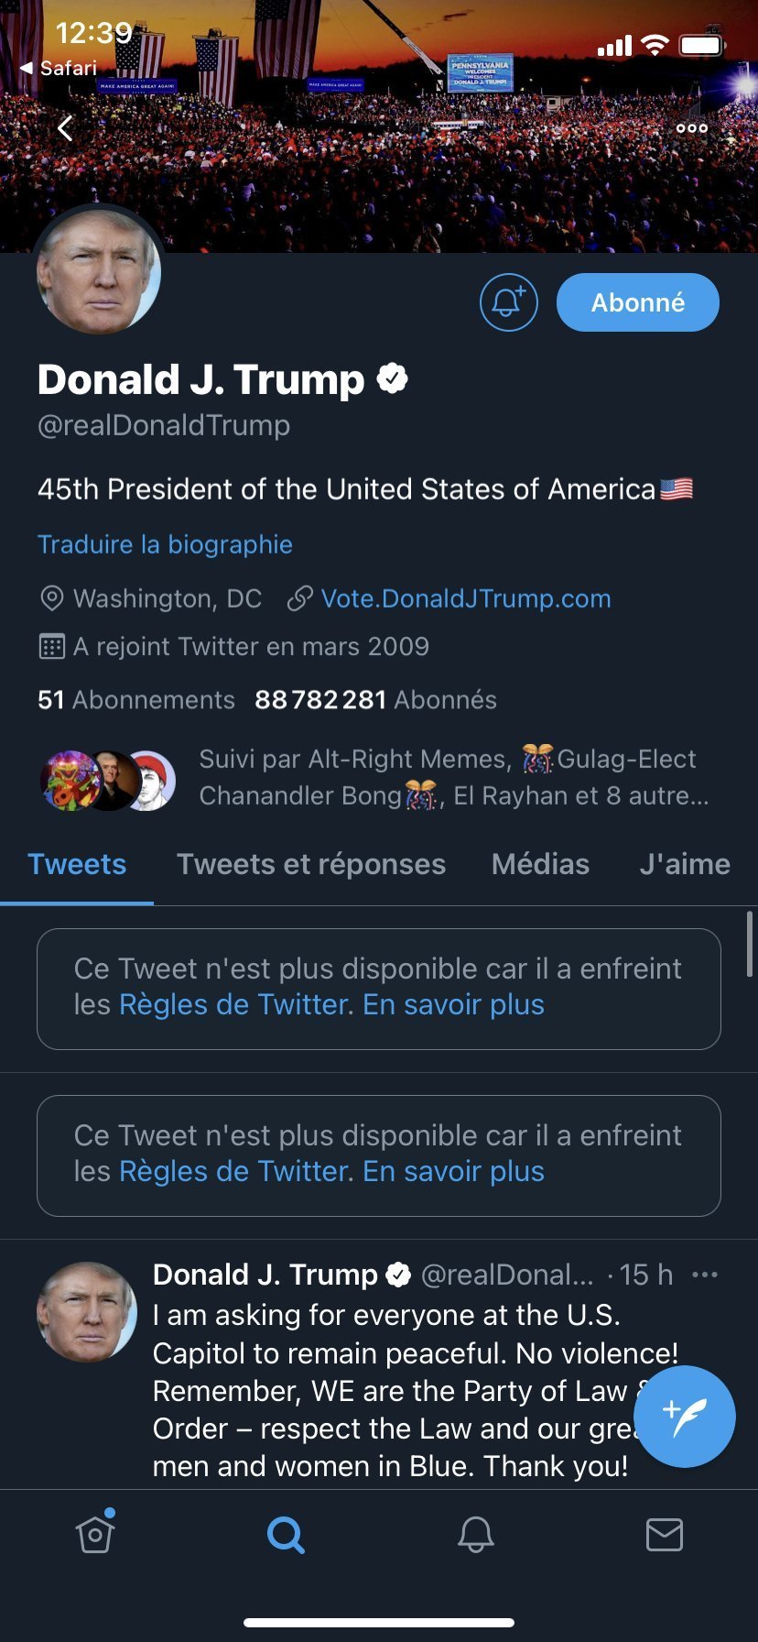Click En savoir plus in second removed tweet
758x1642 pixels.
pyautogui.click(x=453, y=1172)
